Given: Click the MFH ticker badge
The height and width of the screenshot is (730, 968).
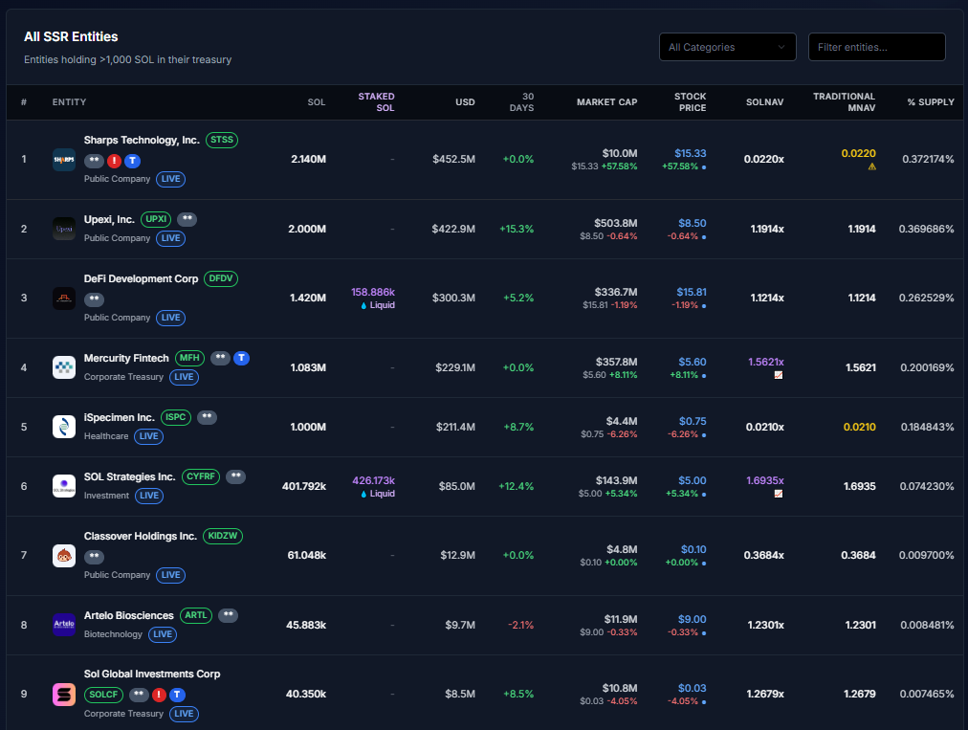Looking at the screenshot, I should [x=189, y=358].
